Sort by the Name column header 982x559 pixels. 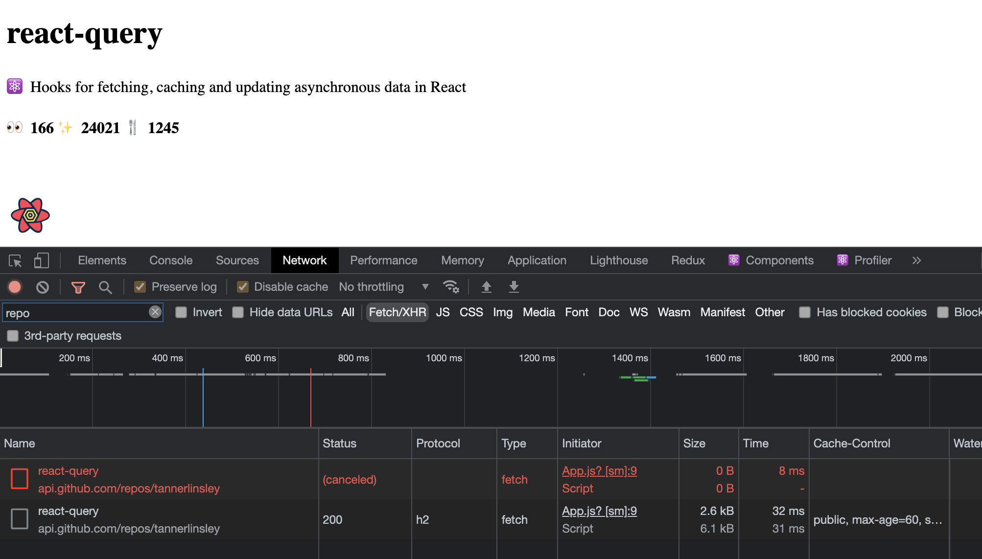point(159,443)
